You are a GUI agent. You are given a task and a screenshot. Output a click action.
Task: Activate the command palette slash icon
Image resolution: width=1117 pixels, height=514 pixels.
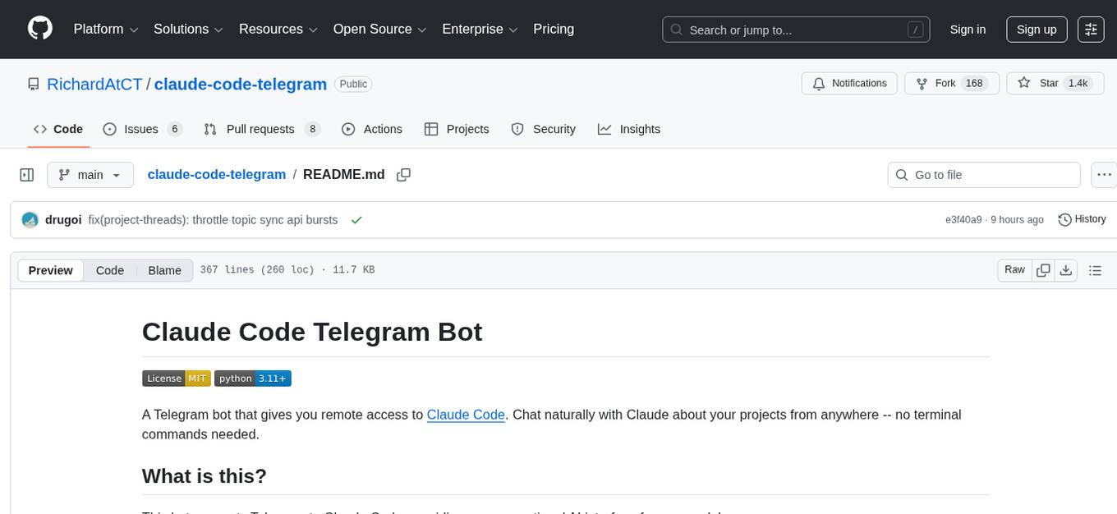click(915, 29)
